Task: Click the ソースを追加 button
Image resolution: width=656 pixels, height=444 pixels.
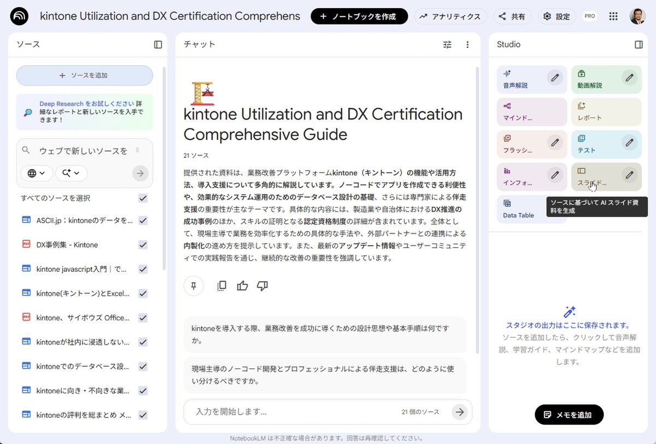Action: pos(85,75)
